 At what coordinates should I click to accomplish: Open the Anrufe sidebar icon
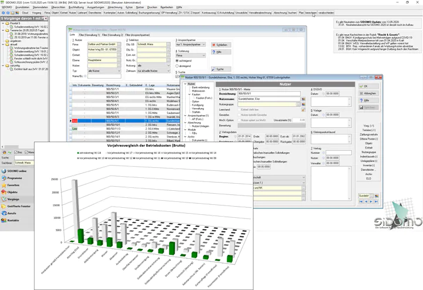4,213
